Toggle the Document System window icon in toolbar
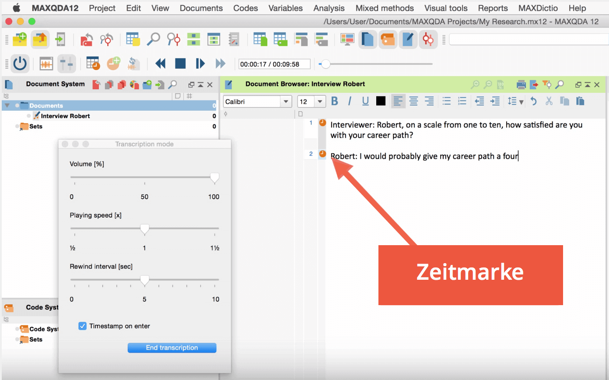Screen dimensions: 609x380 [x=368, y=39]
